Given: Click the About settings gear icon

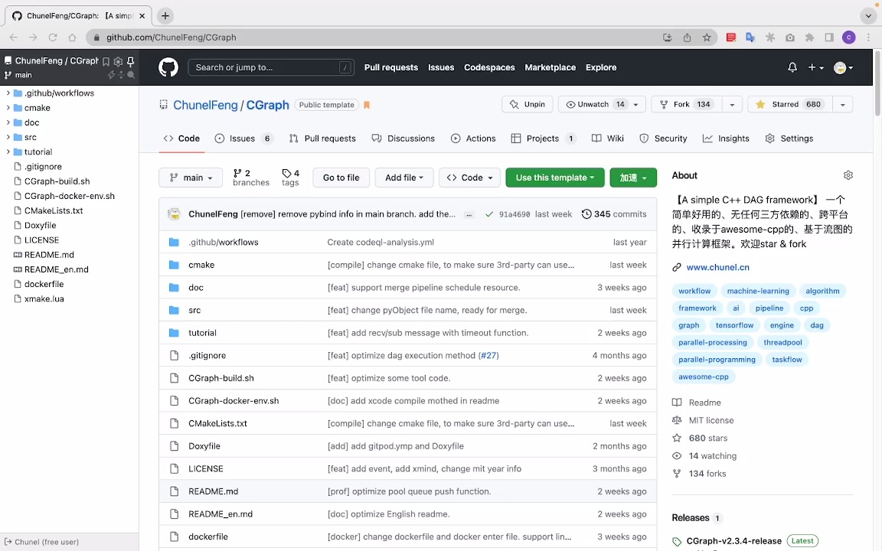Looking at the screenshot, I should pyautogui.click(x=848, y=175).
